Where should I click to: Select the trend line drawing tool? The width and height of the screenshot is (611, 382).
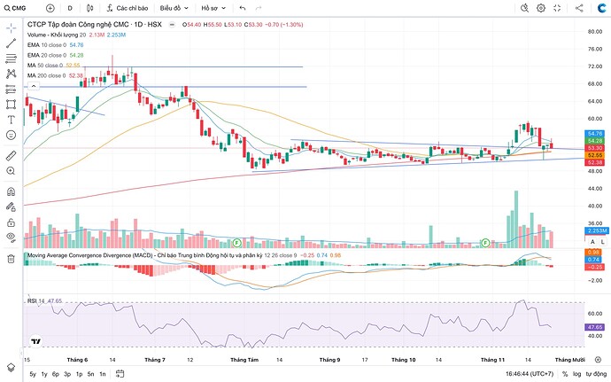tap(11, 43)
